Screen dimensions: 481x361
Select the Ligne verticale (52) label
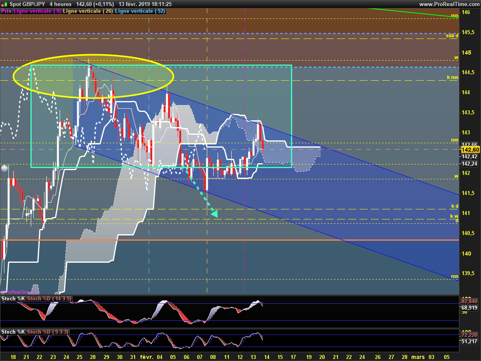click(140, 11)
